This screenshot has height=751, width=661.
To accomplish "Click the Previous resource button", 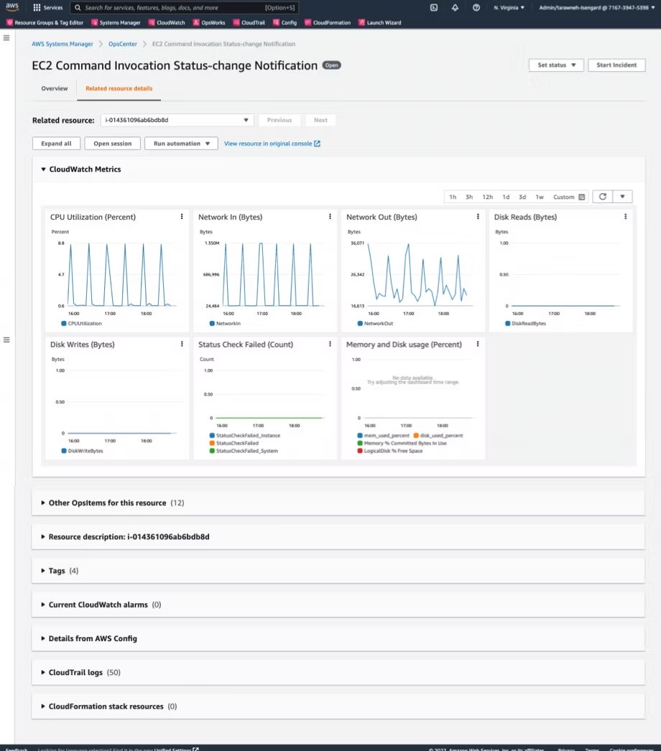I will [x=279, y=120].
